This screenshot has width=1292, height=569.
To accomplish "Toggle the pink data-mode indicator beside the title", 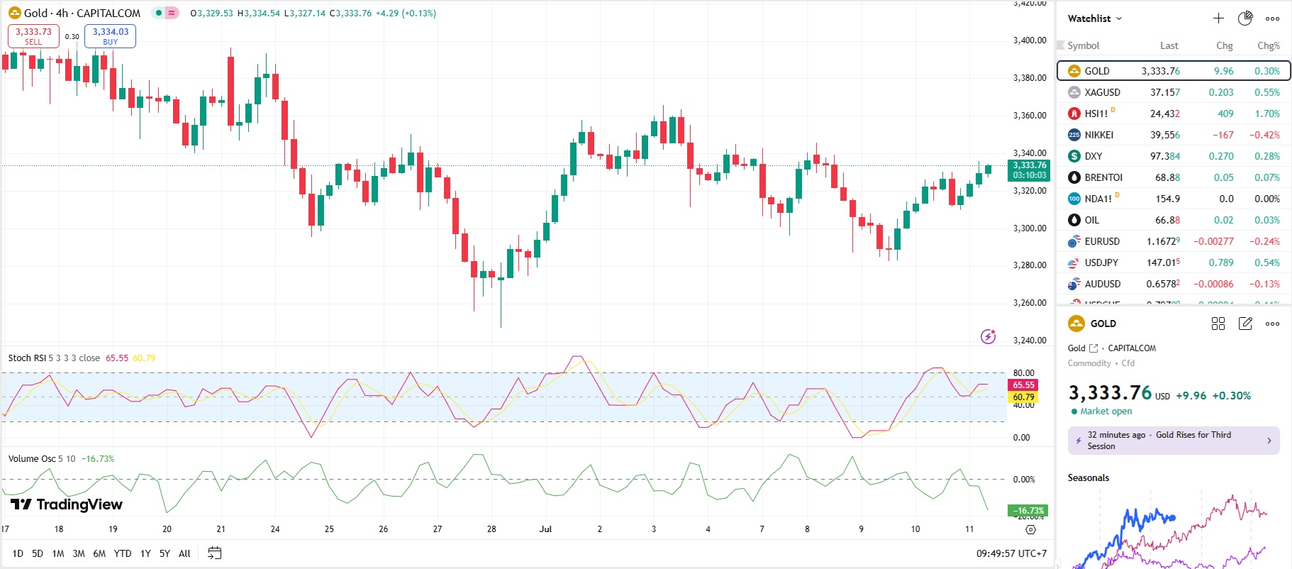I will pyautogui.click(x=172, y=13).
